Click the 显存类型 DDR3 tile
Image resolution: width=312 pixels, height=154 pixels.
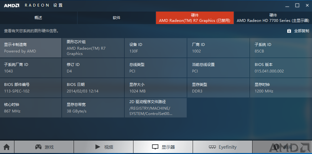point(218,88)
